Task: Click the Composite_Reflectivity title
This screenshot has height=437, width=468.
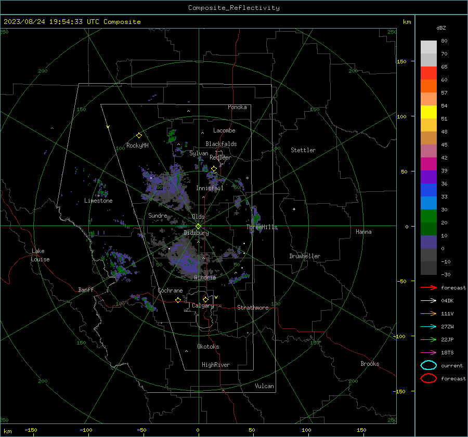Action: pyautogui.click(x=234, y=8)
